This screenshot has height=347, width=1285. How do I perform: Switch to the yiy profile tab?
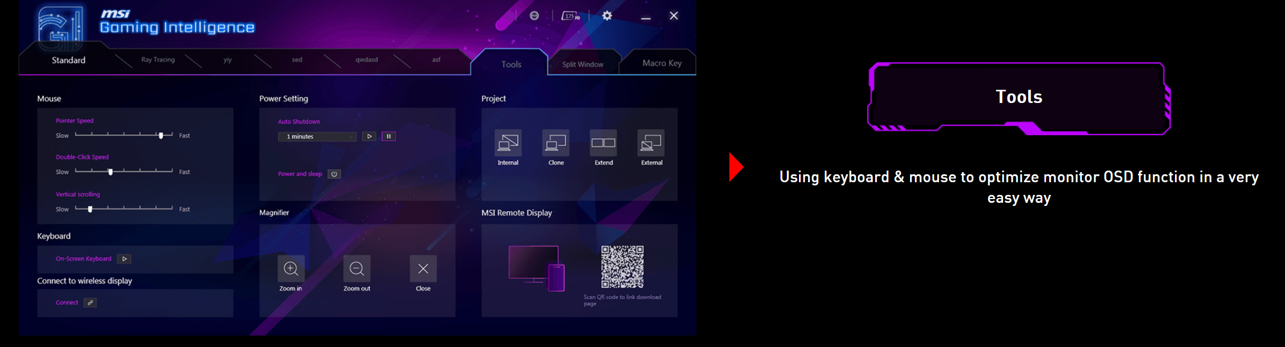click(227, 60)
